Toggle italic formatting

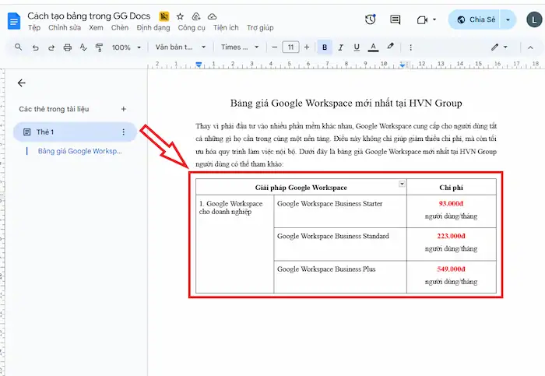[x=340, y=47]
